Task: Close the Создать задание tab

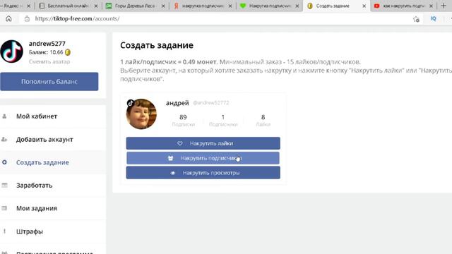Action: (364, 6)
